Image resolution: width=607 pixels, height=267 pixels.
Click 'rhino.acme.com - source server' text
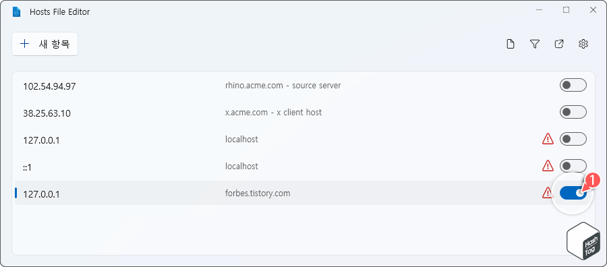(x=283, y=85)
